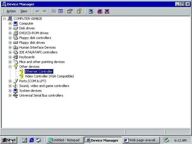The image size is (192, 144).
Task: Click the Disk drives icon
Action: click(x=15, y=28)
